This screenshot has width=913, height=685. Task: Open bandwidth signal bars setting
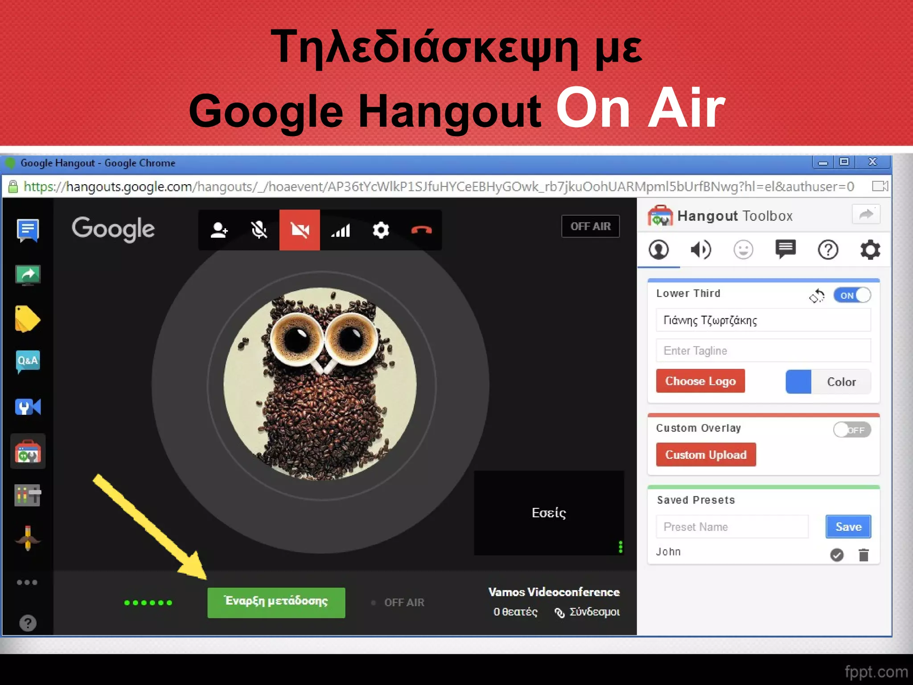(340, 230)
